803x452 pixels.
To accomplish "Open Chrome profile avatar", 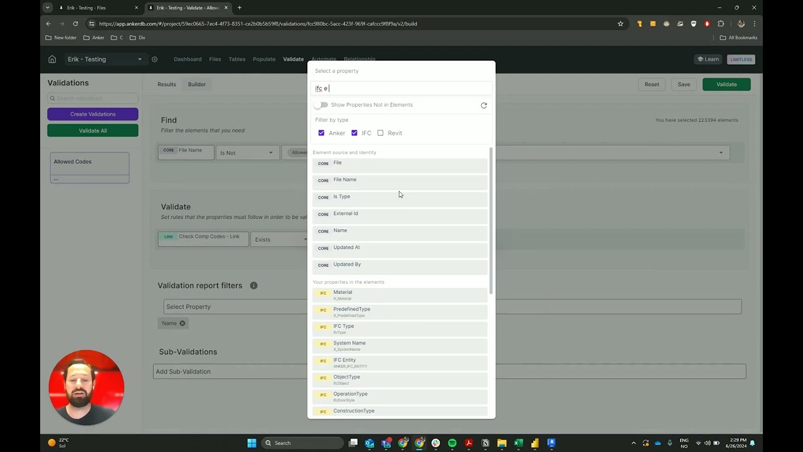I will (741, 24).
